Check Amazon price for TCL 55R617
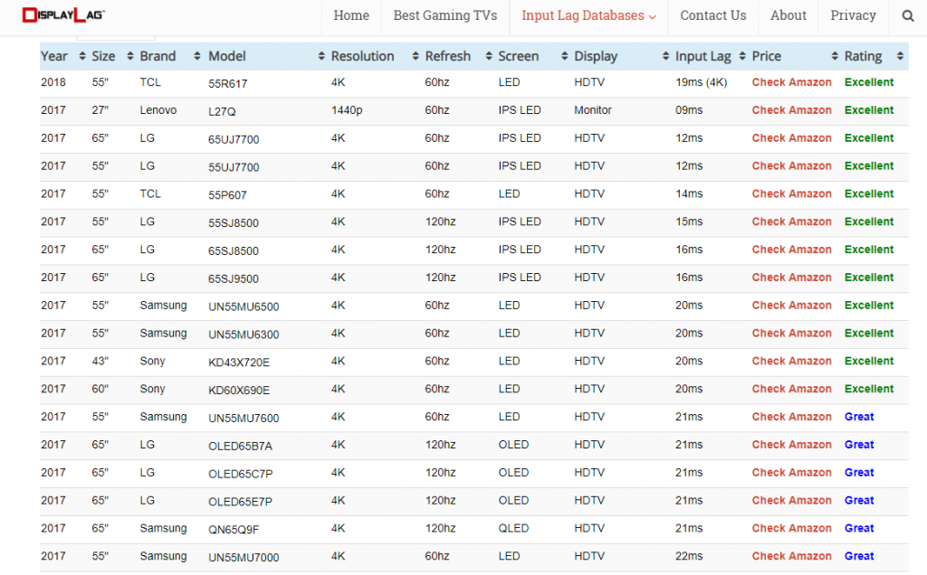927x575 pixels. point(791,82)
